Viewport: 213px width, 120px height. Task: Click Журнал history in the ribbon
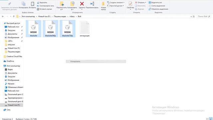[139, 9]
